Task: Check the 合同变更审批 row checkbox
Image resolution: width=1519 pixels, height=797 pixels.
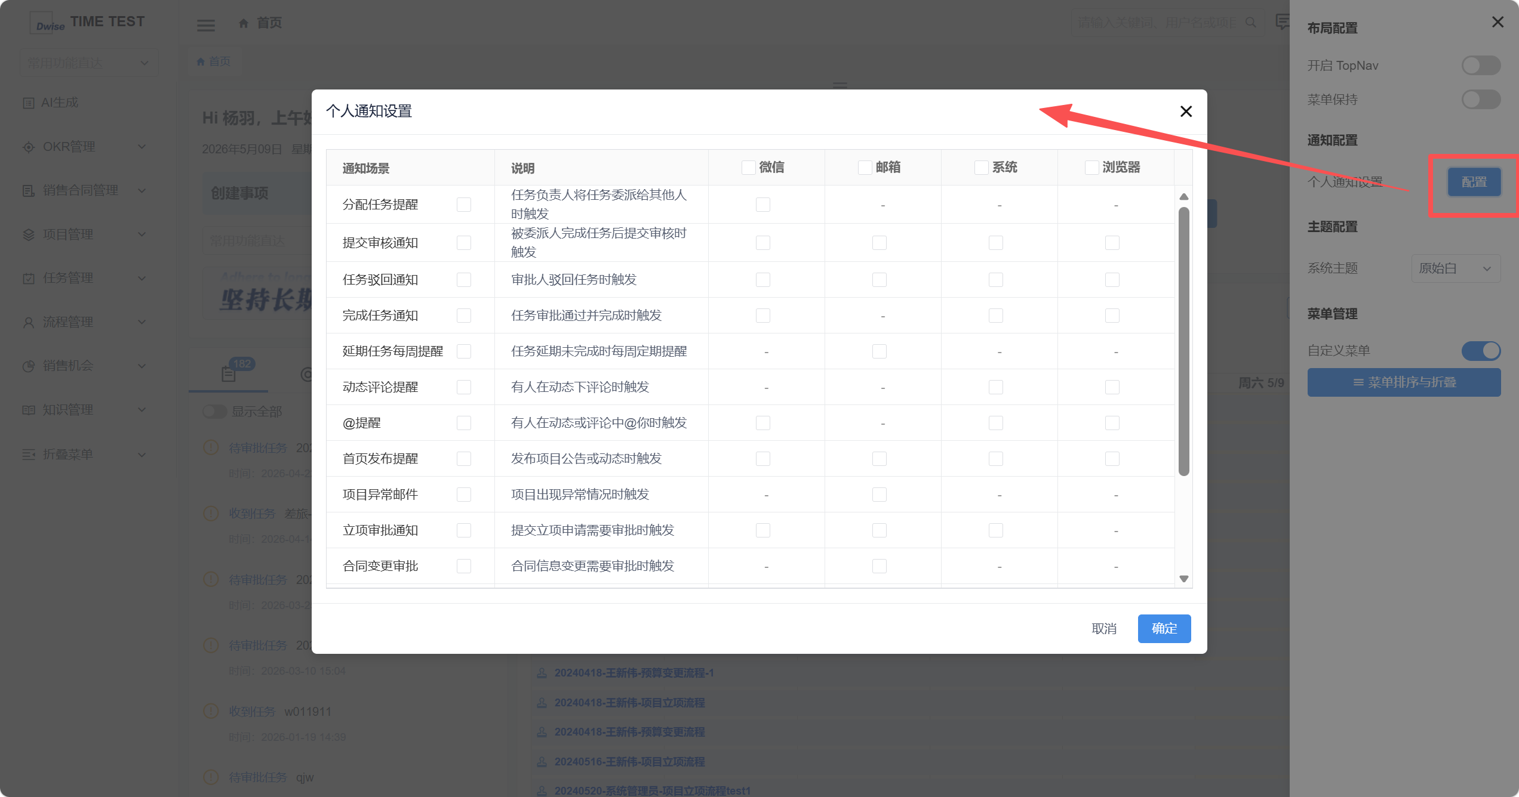Action: [464, 566]
